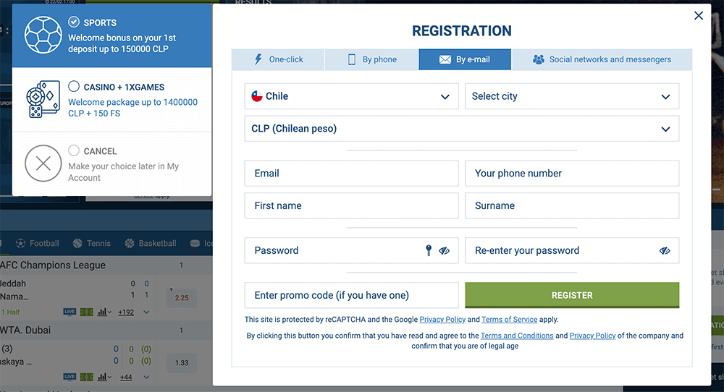Switch to the One-click registration tab

(x=278, y=59)
